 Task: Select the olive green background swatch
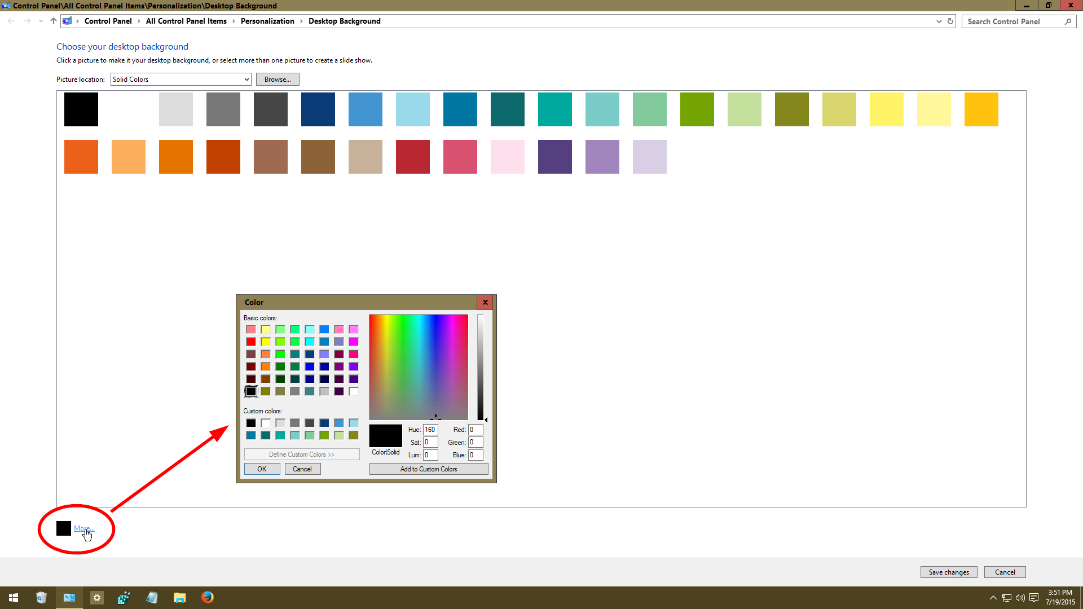pyautogui.click(x=791, y=109)
